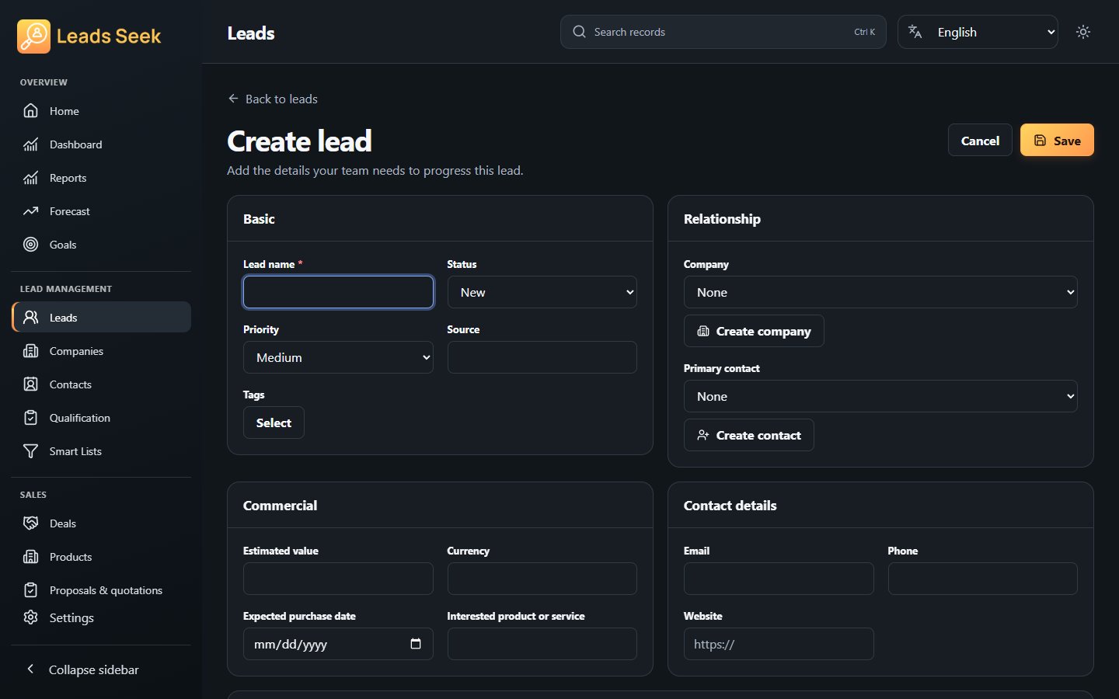
Task: Click the Tags Select button
Action: (x=274, y=423)
